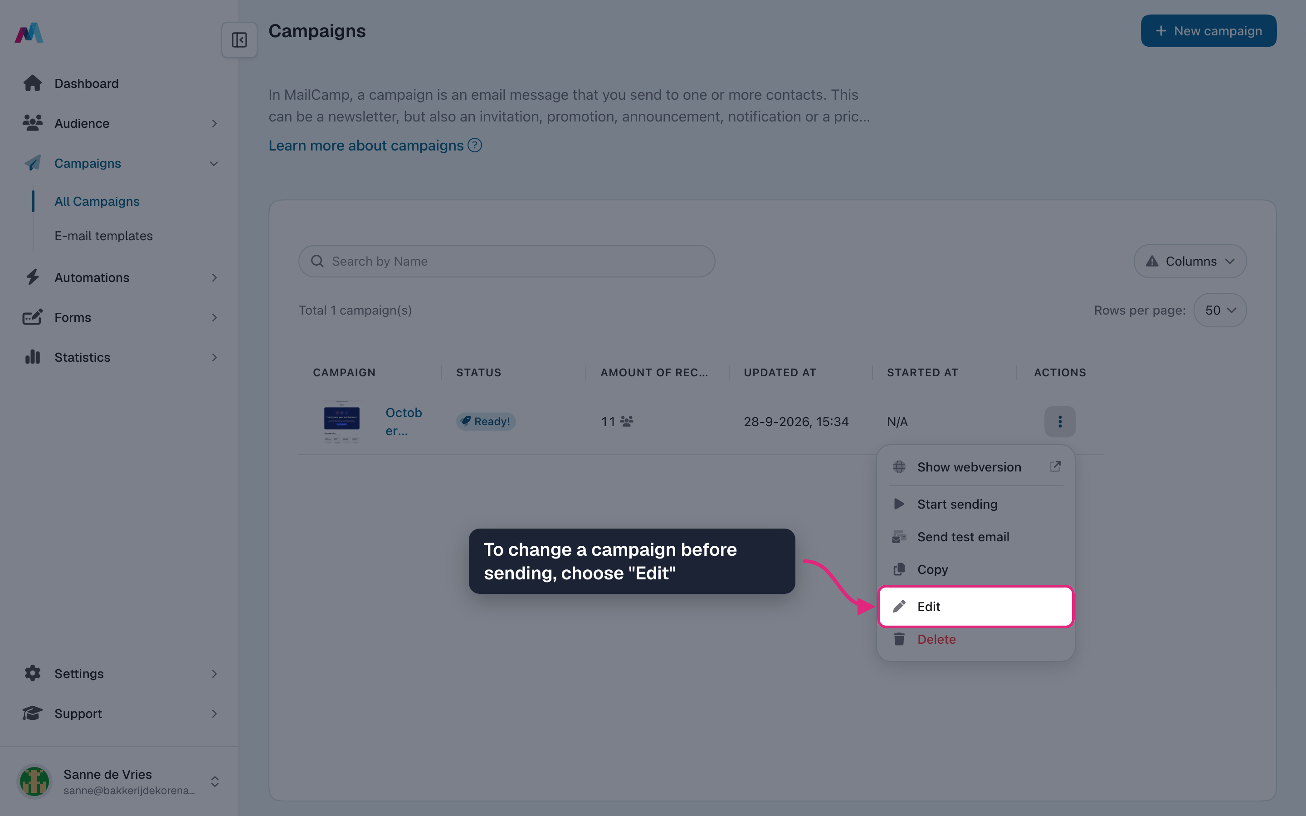
Task: Click the UPDATED AT column header
Action: [780, 372]
